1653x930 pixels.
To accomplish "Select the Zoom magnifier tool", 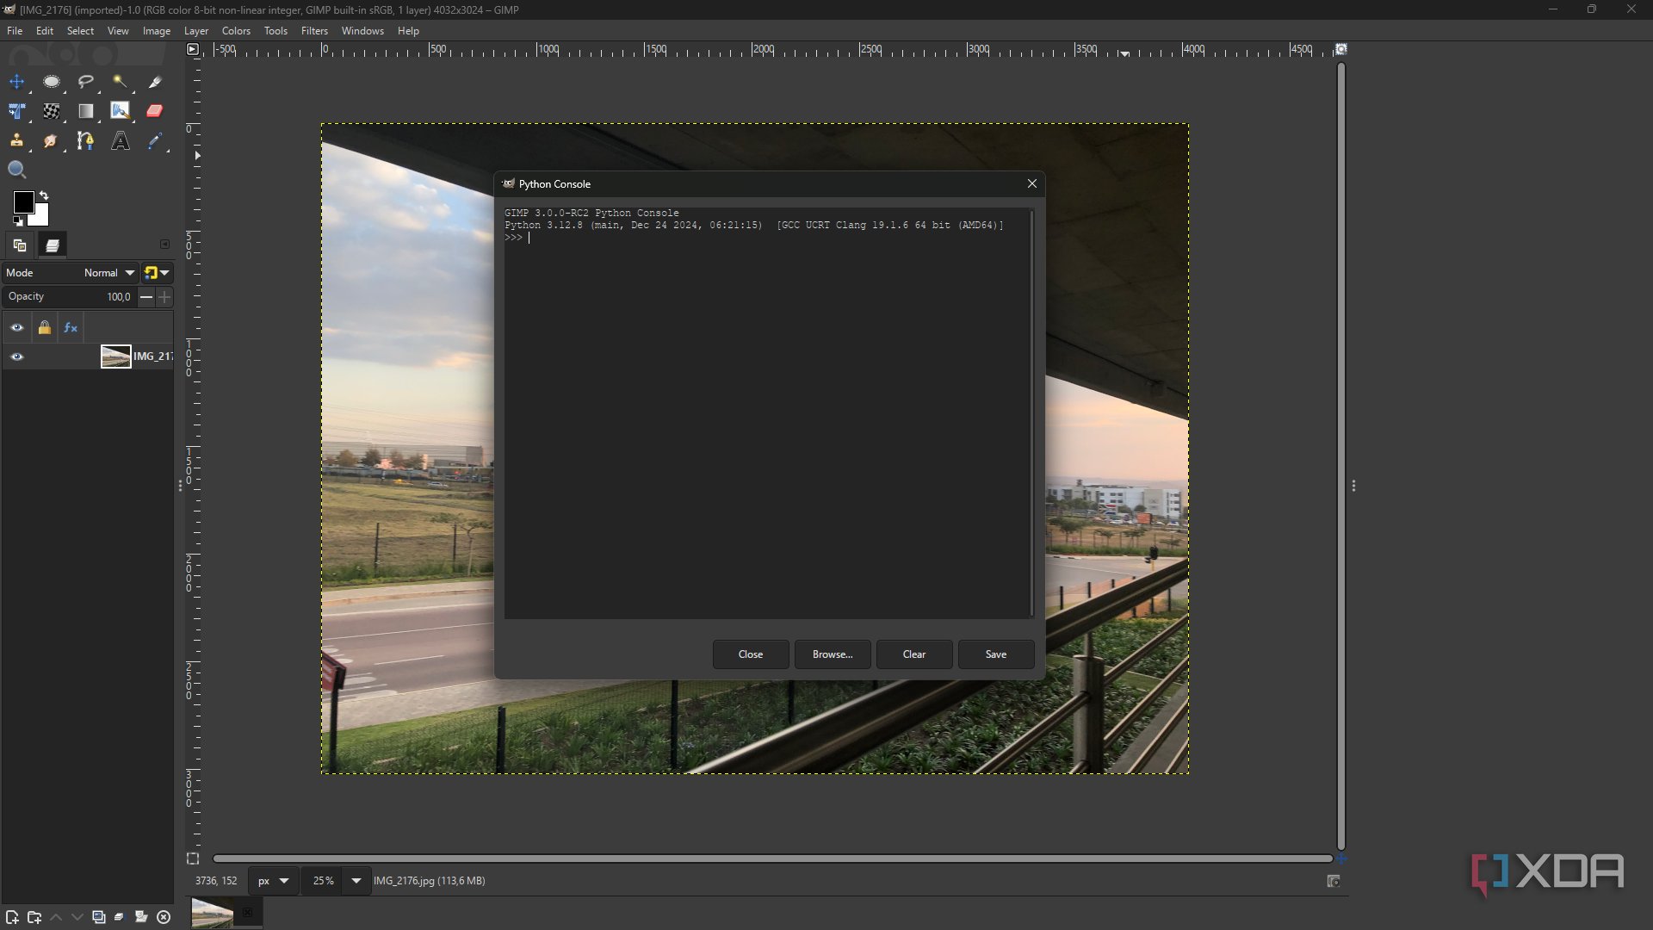I will tap(16, 170).
